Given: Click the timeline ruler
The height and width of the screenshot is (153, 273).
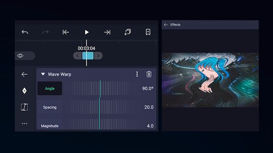Looking at the screenshot, I should 86,41.
